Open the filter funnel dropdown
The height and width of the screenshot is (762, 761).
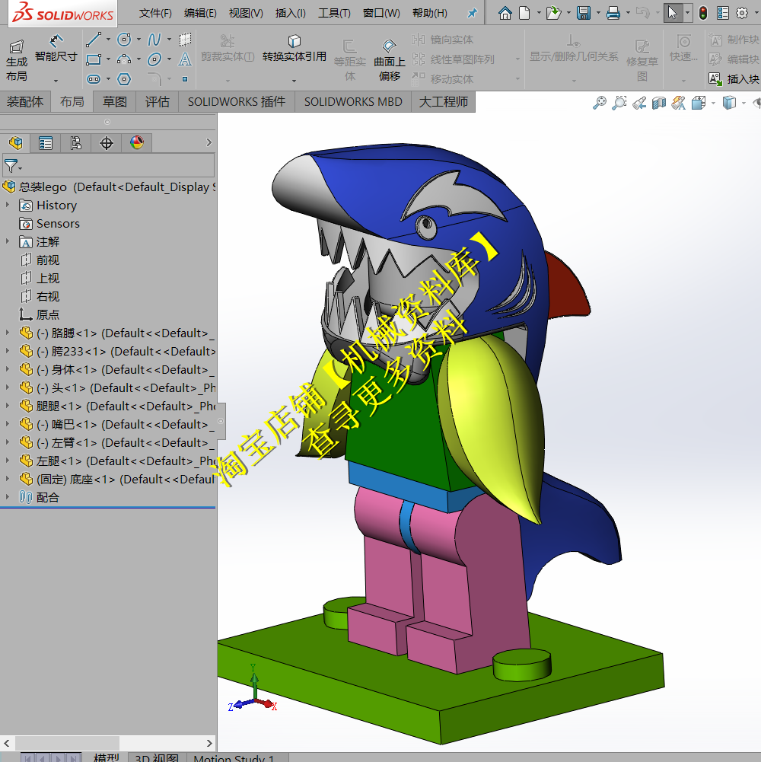13,165
